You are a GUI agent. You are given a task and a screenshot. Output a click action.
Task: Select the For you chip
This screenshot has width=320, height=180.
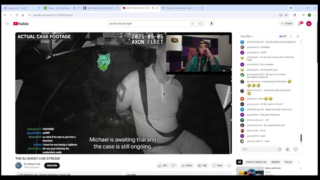[x=288, y=162]
